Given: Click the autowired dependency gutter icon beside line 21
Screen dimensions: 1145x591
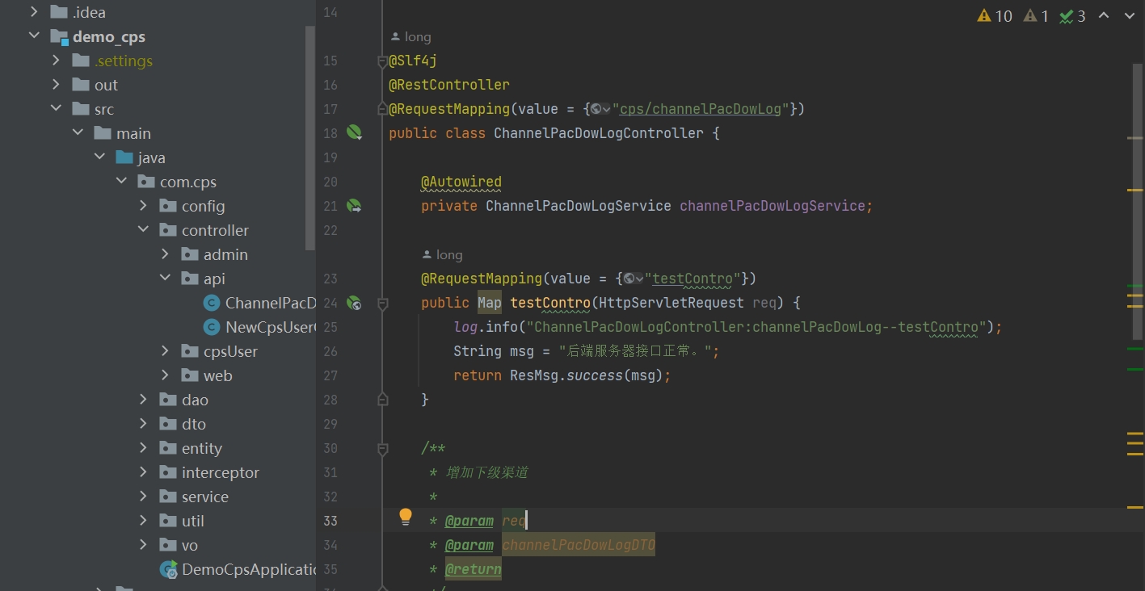Looking at the screenshot, I should (354, 206).
